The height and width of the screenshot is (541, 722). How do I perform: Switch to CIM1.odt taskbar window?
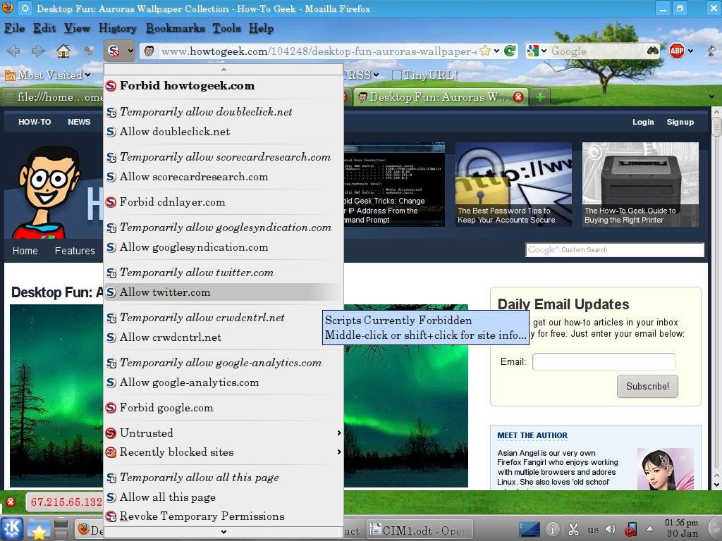[419, 530]
